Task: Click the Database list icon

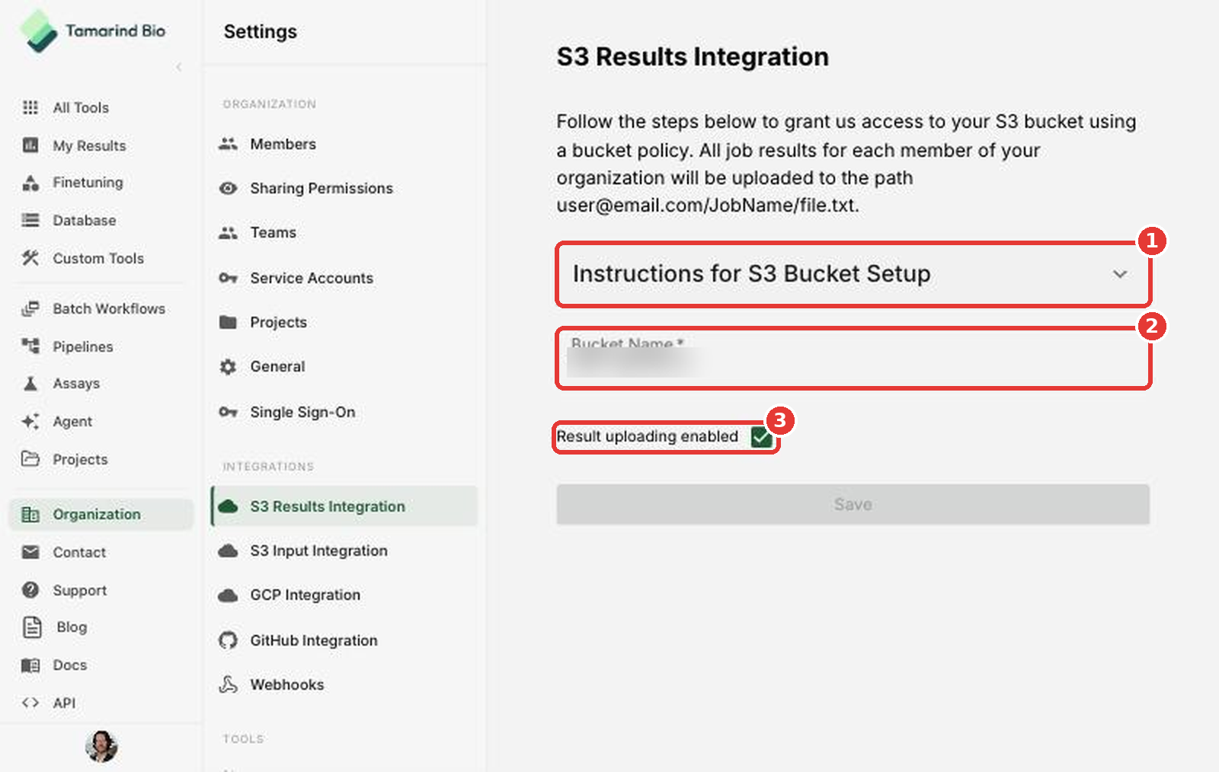Action: click(30, 220)
